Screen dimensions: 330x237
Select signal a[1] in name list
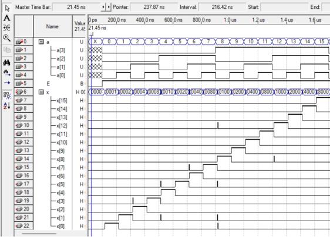pos(60,67)
